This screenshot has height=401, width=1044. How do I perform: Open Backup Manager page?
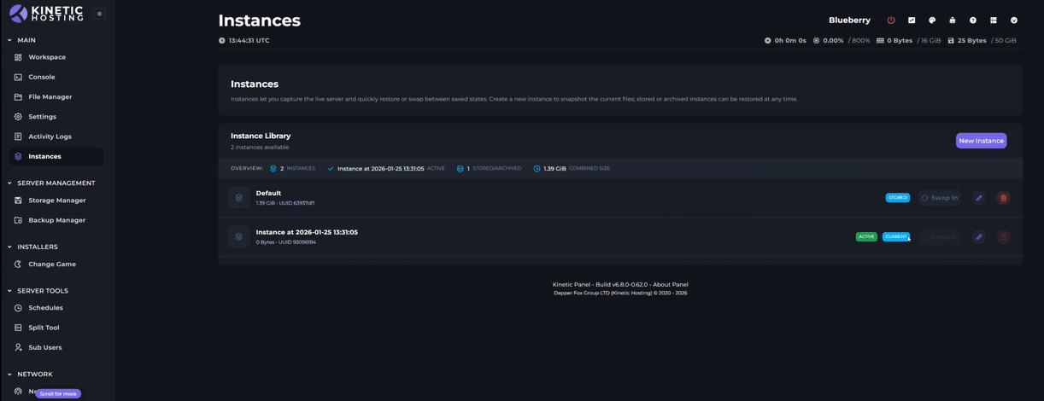(56, 220)
